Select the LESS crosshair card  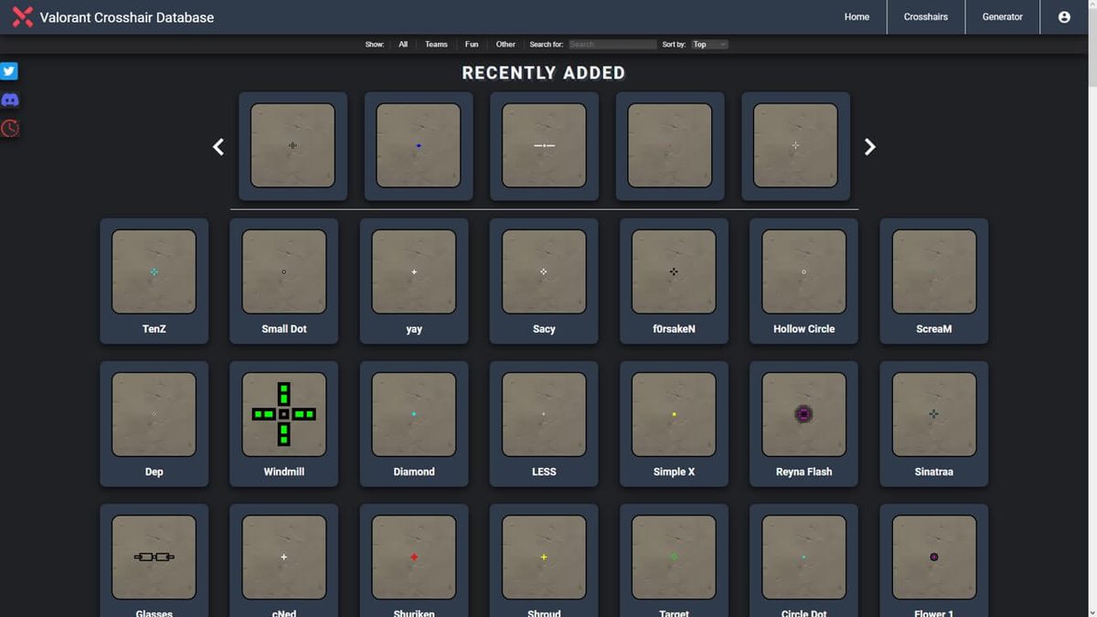pyautogui.click(x=544, y=424)
